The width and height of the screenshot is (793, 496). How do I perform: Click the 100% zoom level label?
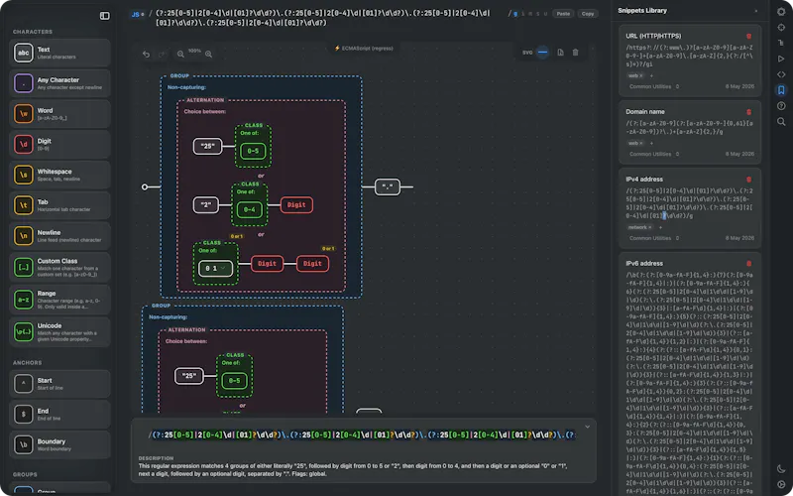click(x=194, y=52)
